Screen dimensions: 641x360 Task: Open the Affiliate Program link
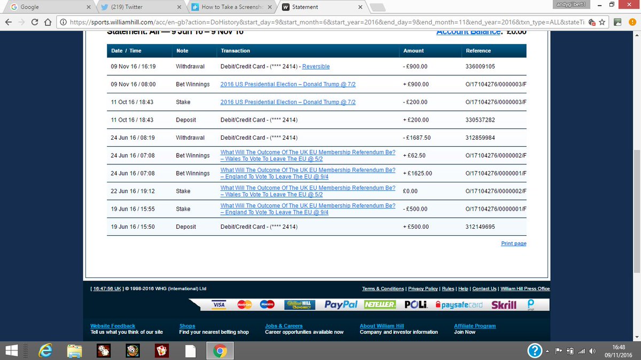[475, 326]
